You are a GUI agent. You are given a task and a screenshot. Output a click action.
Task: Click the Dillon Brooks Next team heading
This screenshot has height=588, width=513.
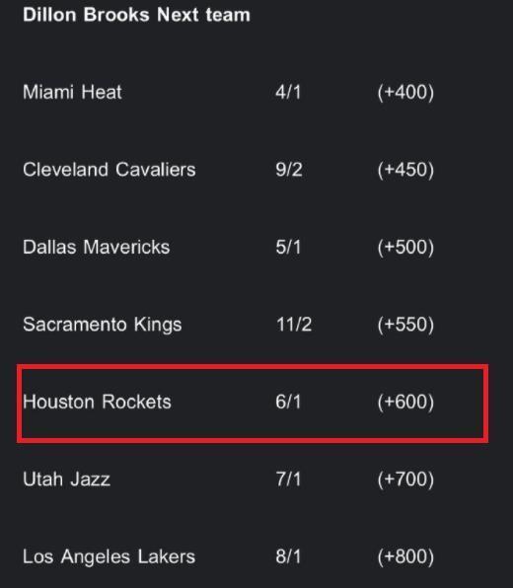pos(136,16)
